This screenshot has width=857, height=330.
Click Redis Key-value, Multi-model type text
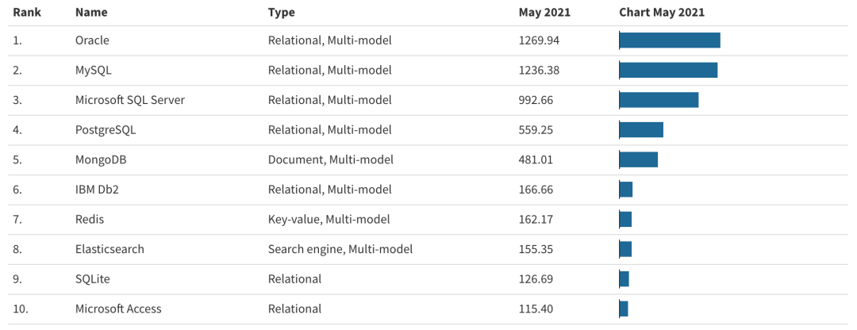(x=329, y=220)
